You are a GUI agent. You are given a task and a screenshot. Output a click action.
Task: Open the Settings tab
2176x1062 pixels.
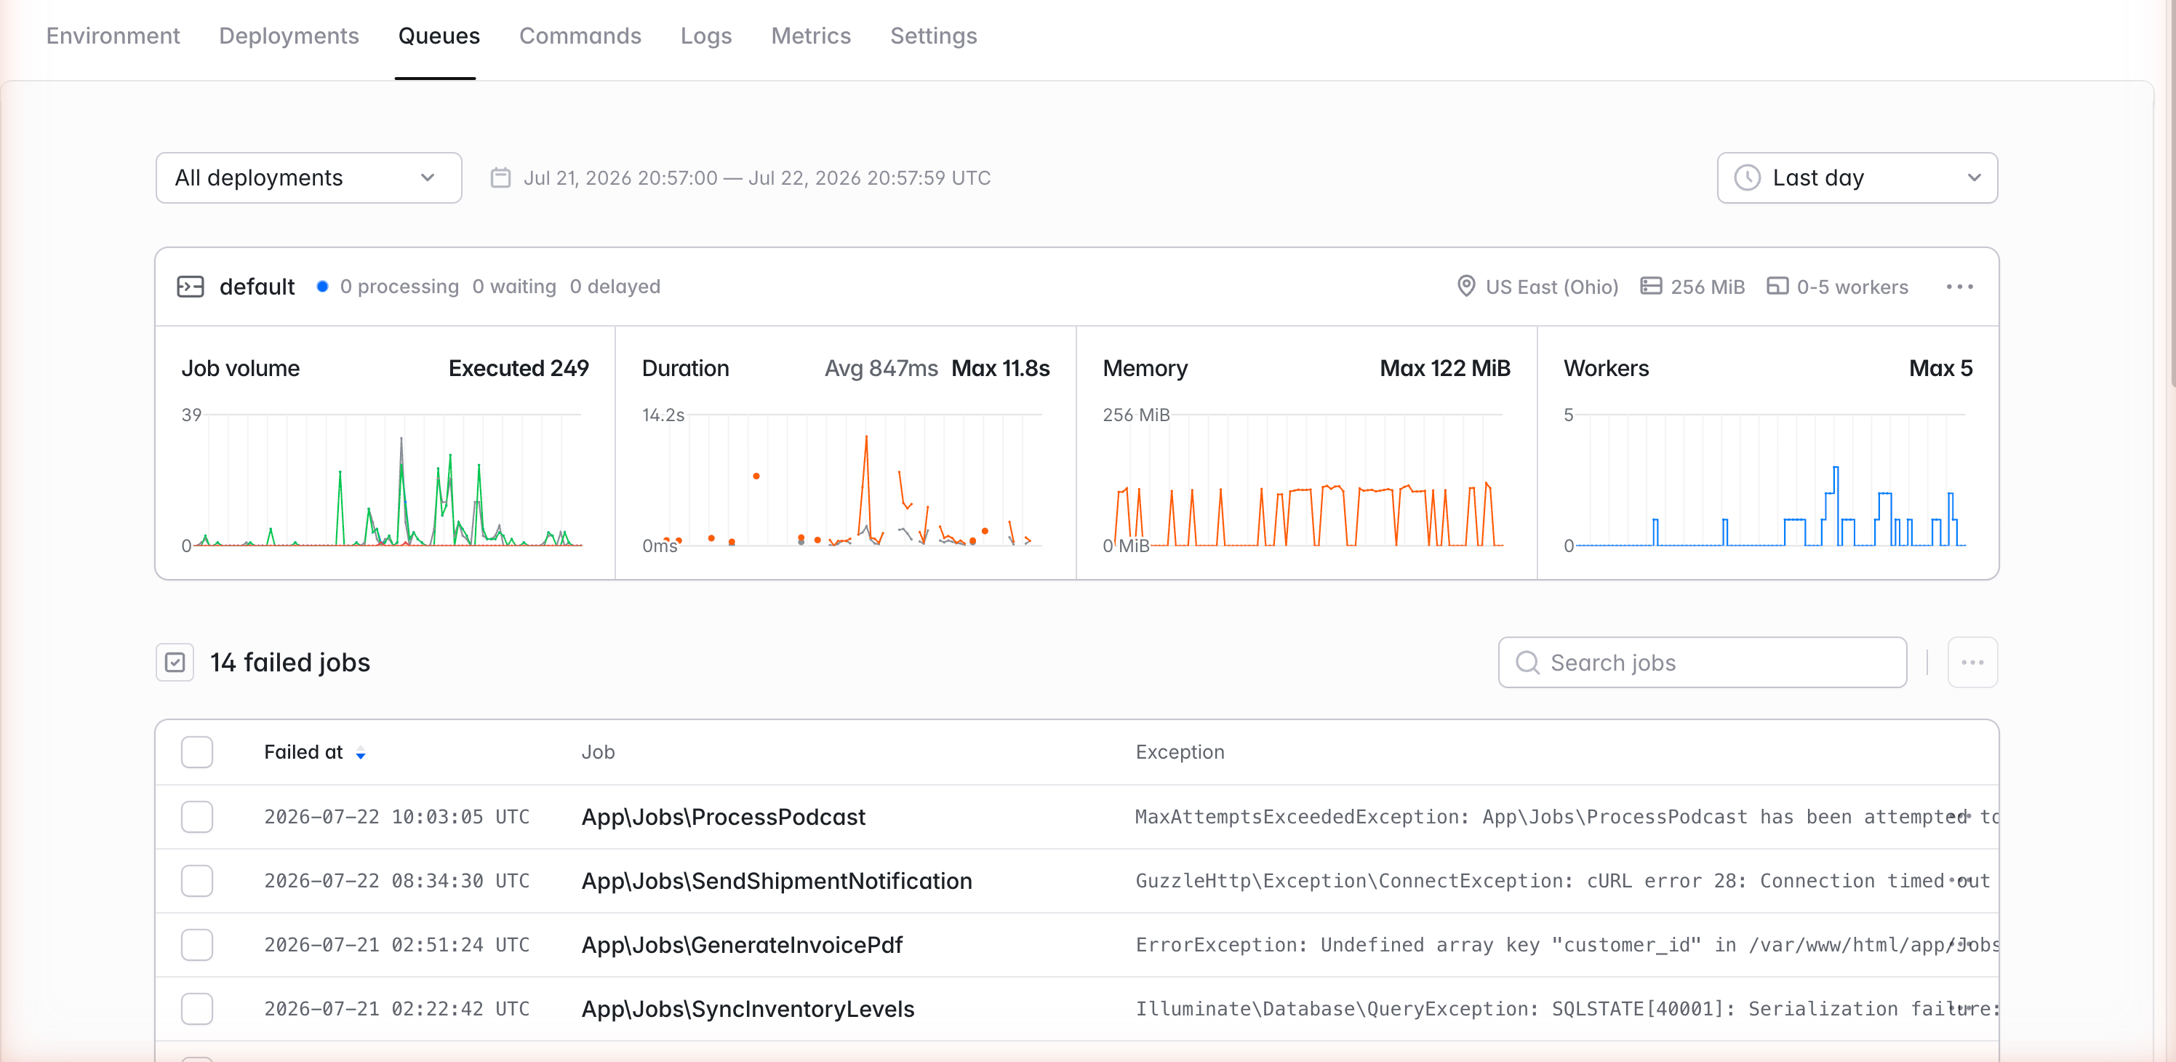coord(932,36)
